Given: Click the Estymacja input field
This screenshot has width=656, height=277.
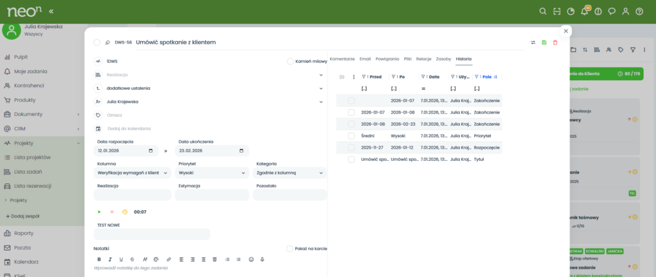Looking at the screenshot, I should (x=211, y=195).
